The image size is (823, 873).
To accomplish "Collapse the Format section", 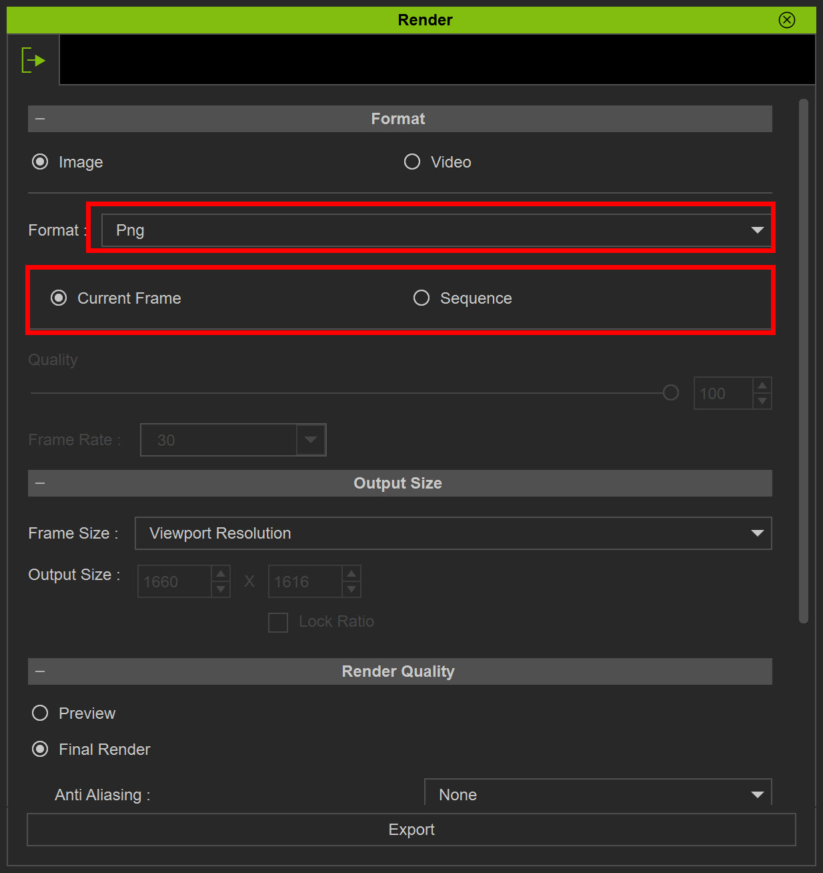I will point(40,119).
